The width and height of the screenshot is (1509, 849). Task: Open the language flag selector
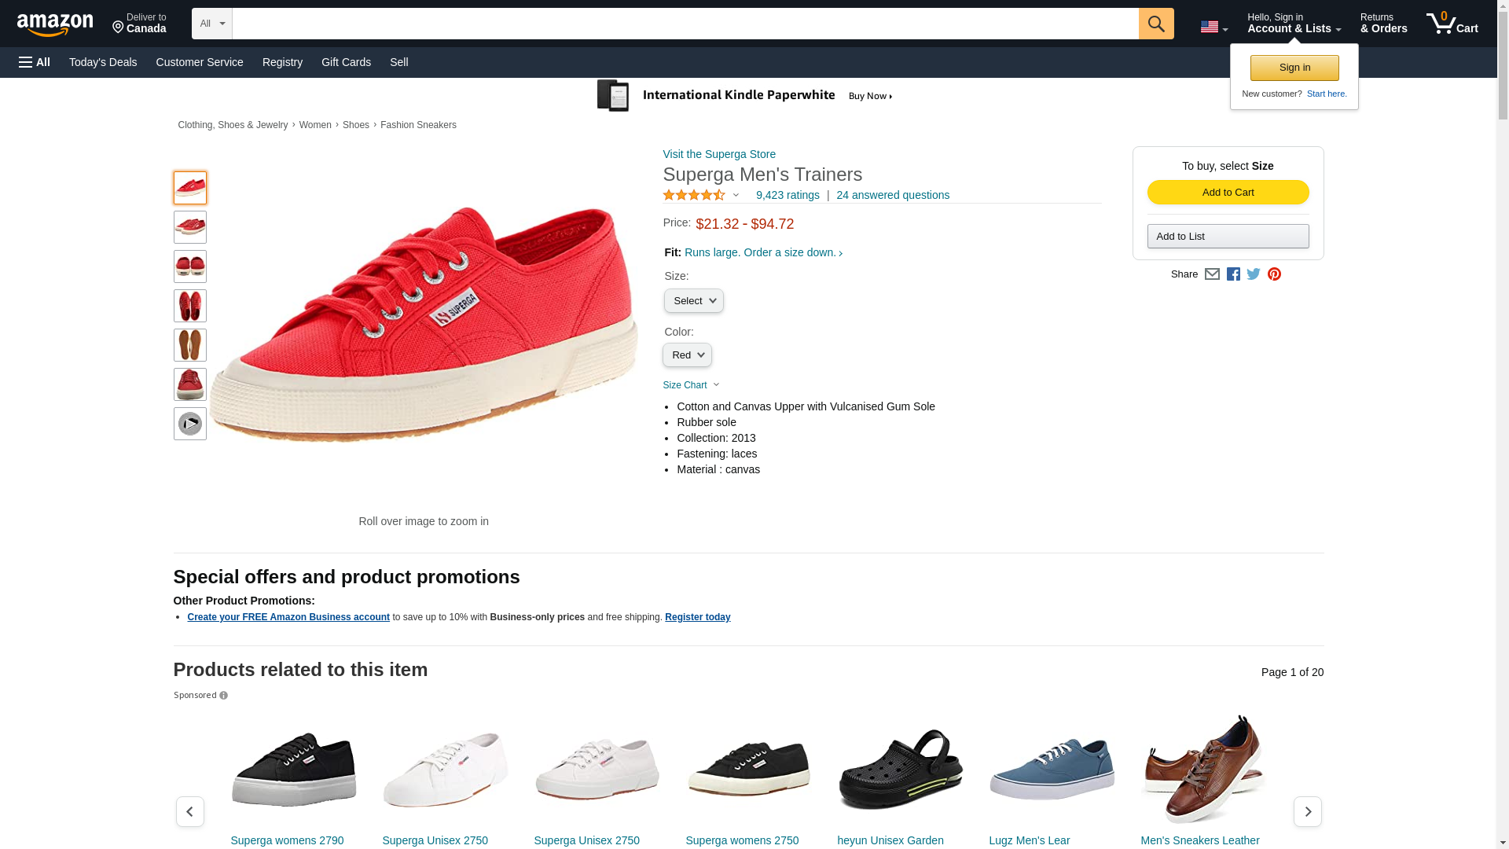point(1214,28)
